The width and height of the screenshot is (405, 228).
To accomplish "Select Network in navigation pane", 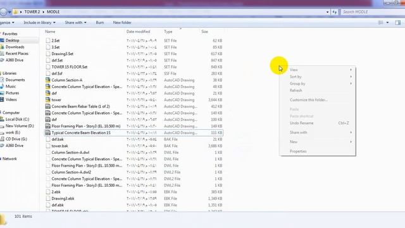I will point(9,159).
